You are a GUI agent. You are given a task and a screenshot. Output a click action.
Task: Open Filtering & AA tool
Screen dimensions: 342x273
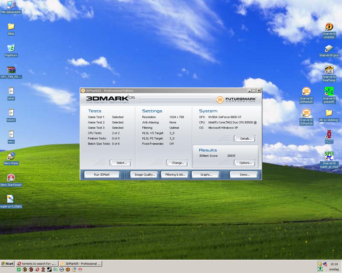[175, 175]
